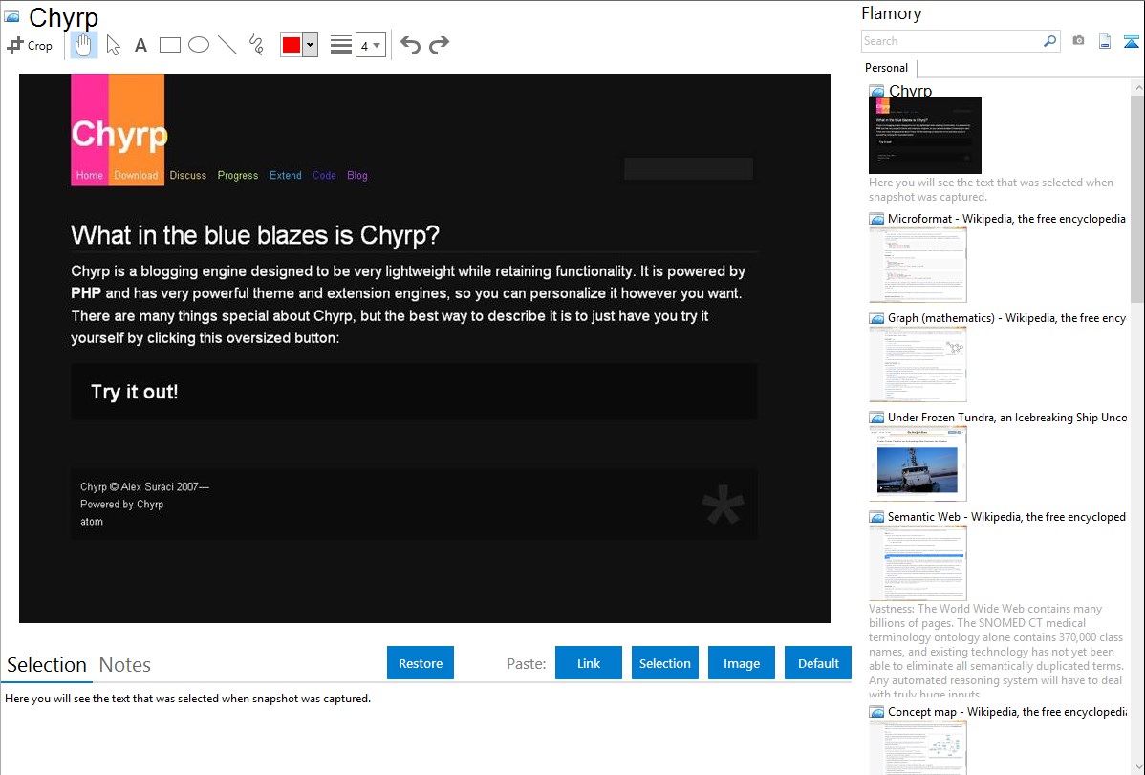Click icon beside Chyrp sidebar title
Viewport: 1145px width, 775px height.
[876, 92]
